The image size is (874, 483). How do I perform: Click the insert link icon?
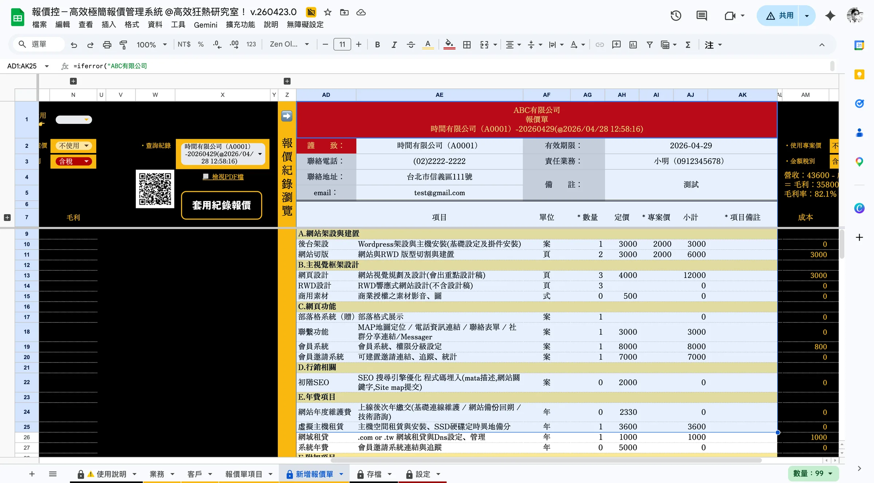pos(599,44)
